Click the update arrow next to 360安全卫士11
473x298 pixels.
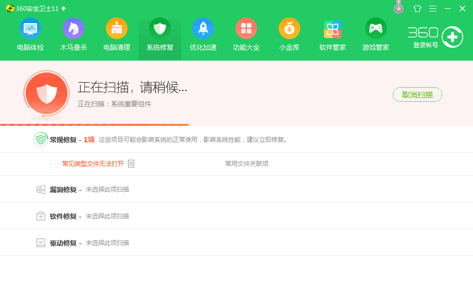pos(63,8)
